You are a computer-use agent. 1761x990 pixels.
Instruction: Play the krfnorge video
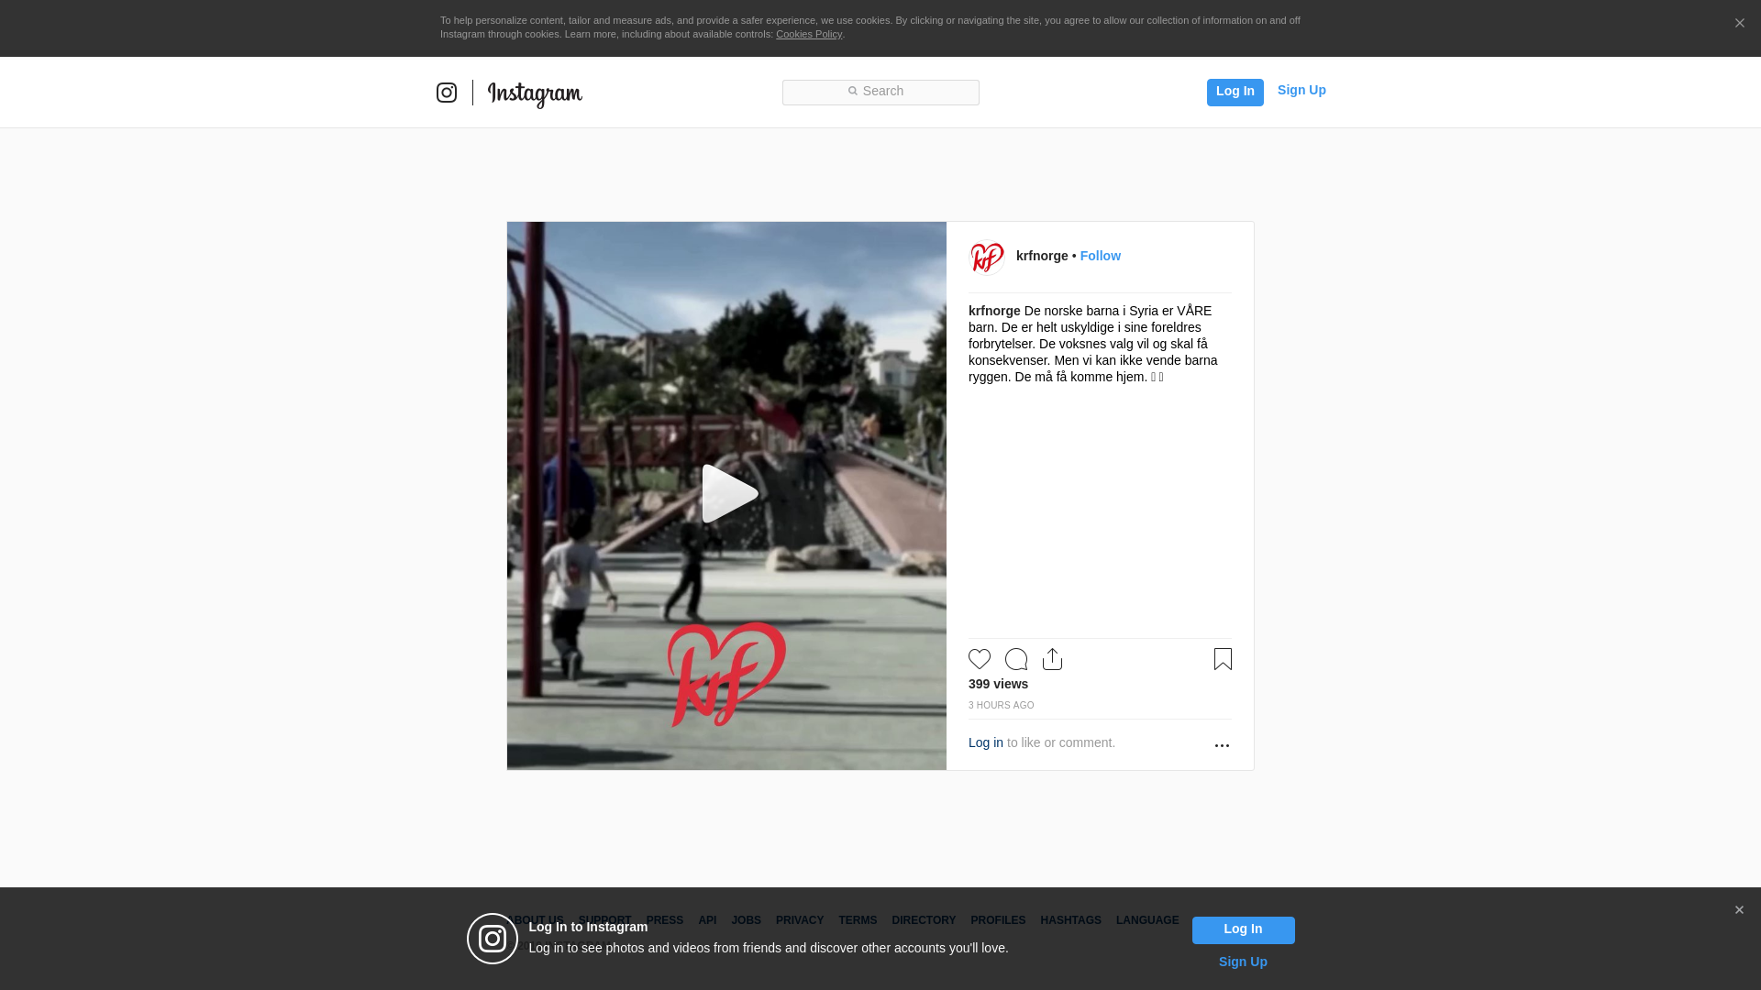click(728, 494)
